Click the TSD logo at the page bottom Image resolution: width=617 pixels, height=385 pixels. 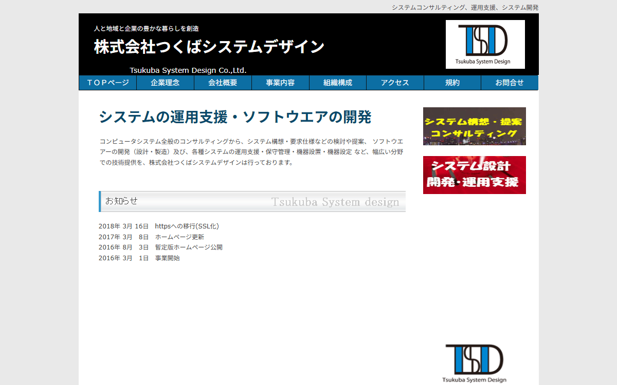click(x=474, y=363)
